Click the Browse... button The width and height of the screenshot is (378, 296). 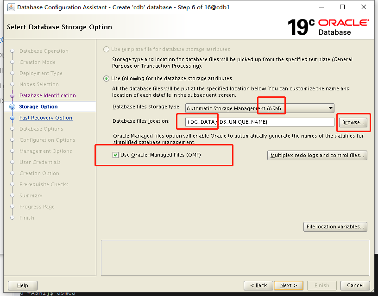pos(353,122)
